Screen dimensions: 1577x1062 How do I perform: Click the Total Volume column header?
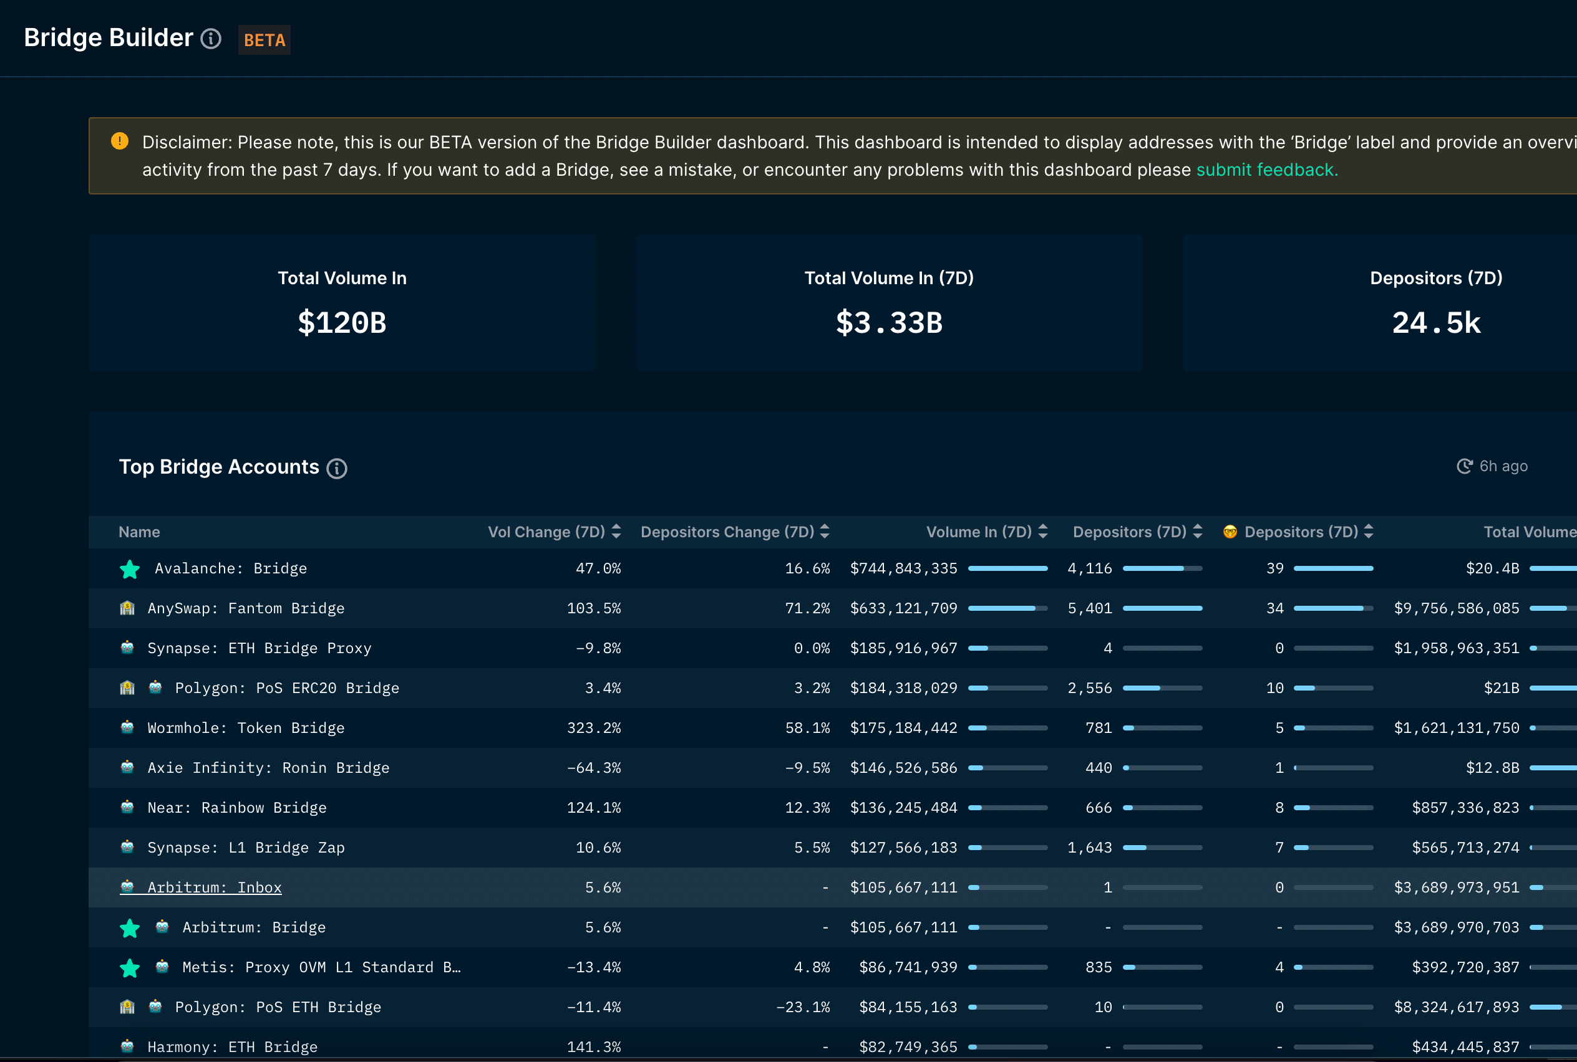coord(1530,532)
